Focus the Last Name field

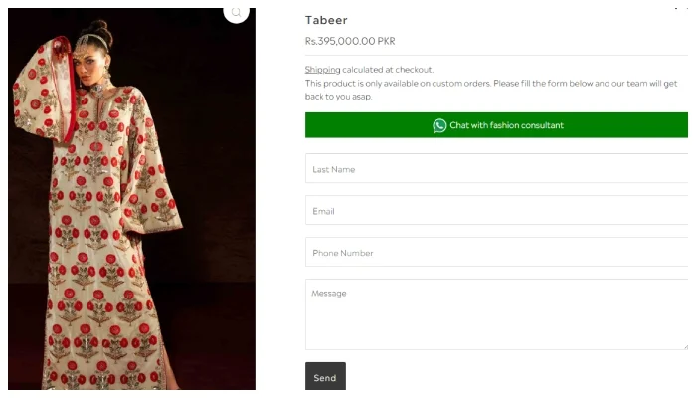496,169
